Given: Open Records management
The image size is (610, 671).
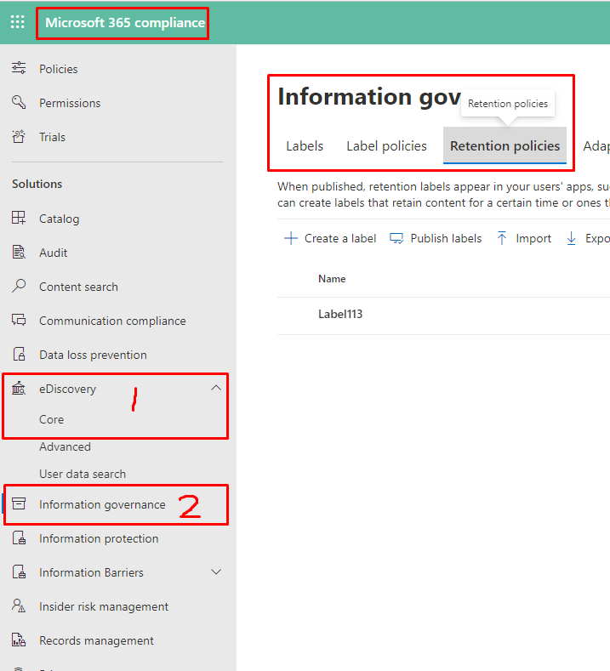Looking at the screenshot, I should coord(96,640).
